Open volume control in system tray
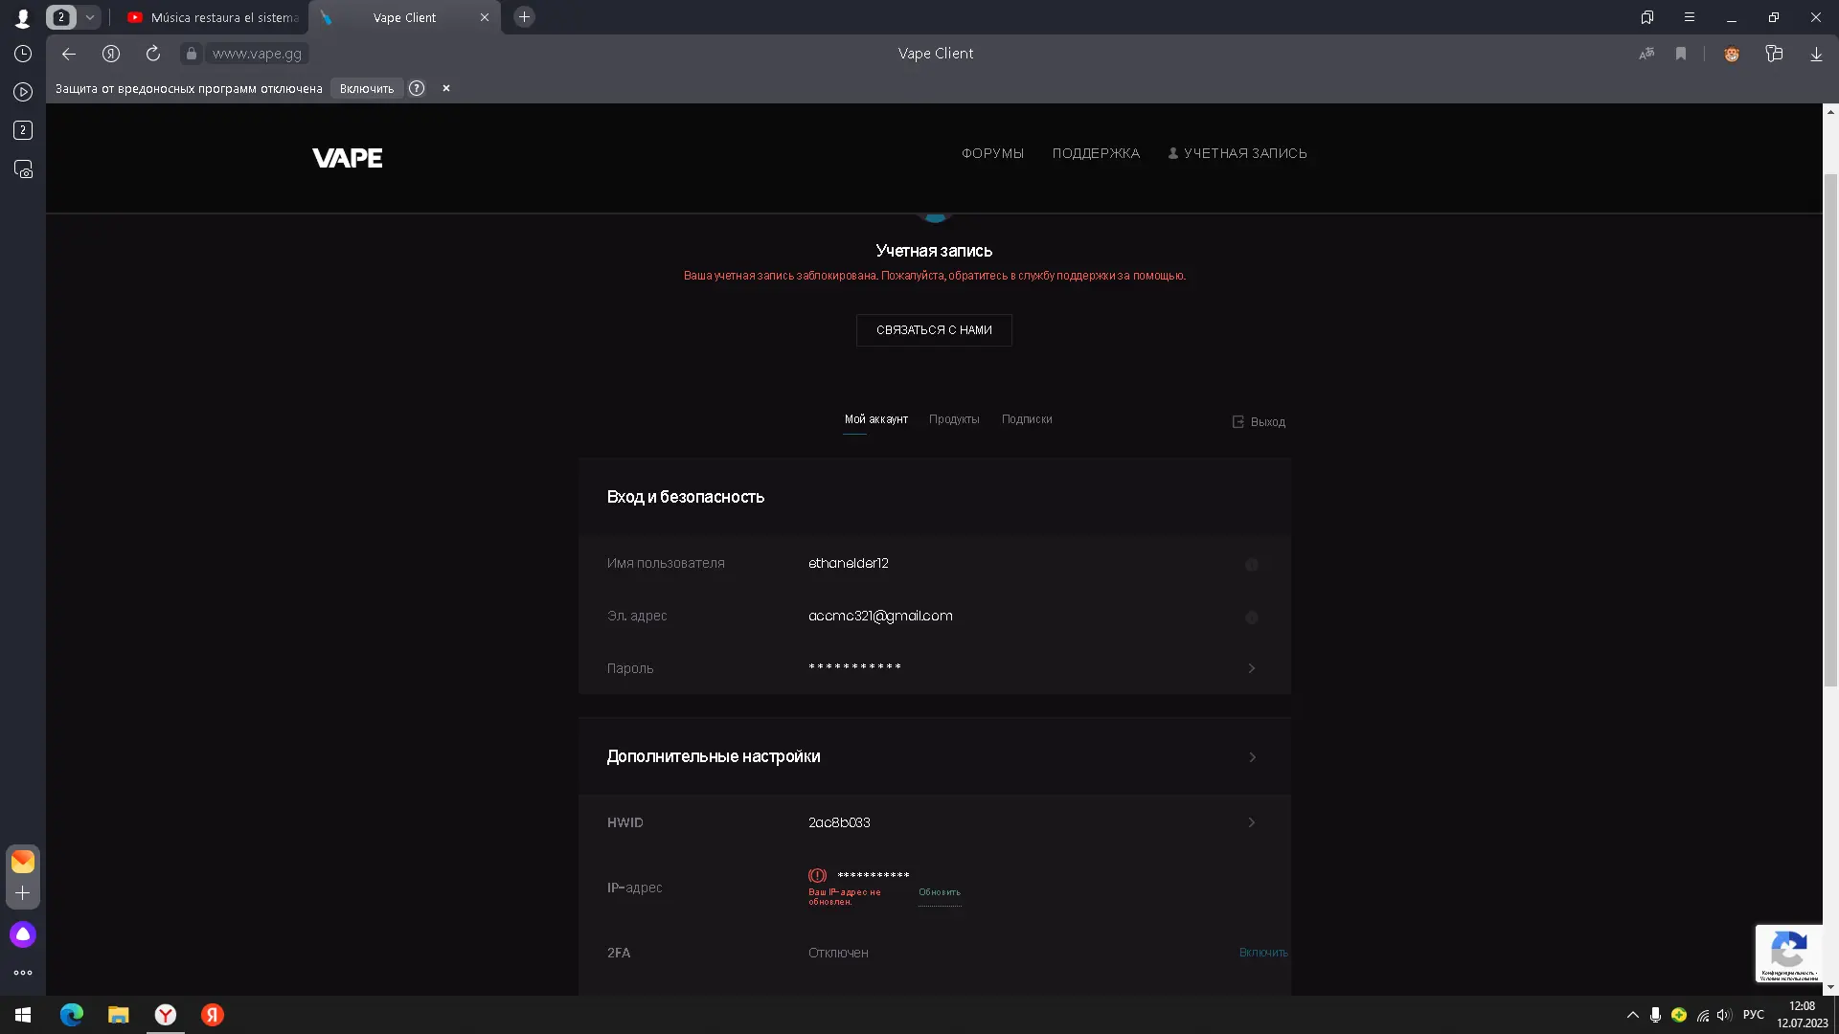This screenshot has width=1839, height=1034. coord(1724,1015)
